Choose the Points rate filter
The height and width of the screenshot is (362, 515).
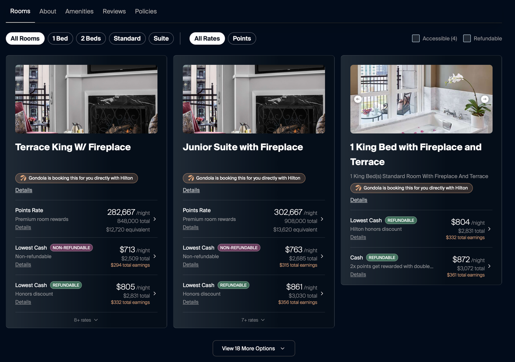pyautogui.click(x=242, y=39)
